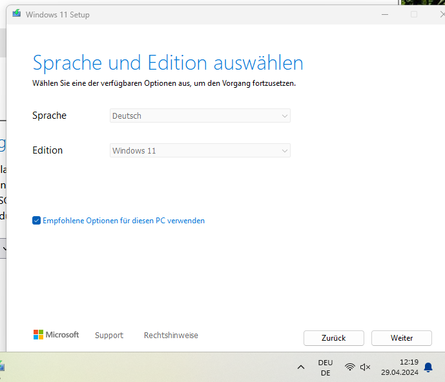
Task: Minimize the Windows 11 Setup window
Action: point(385,14)
